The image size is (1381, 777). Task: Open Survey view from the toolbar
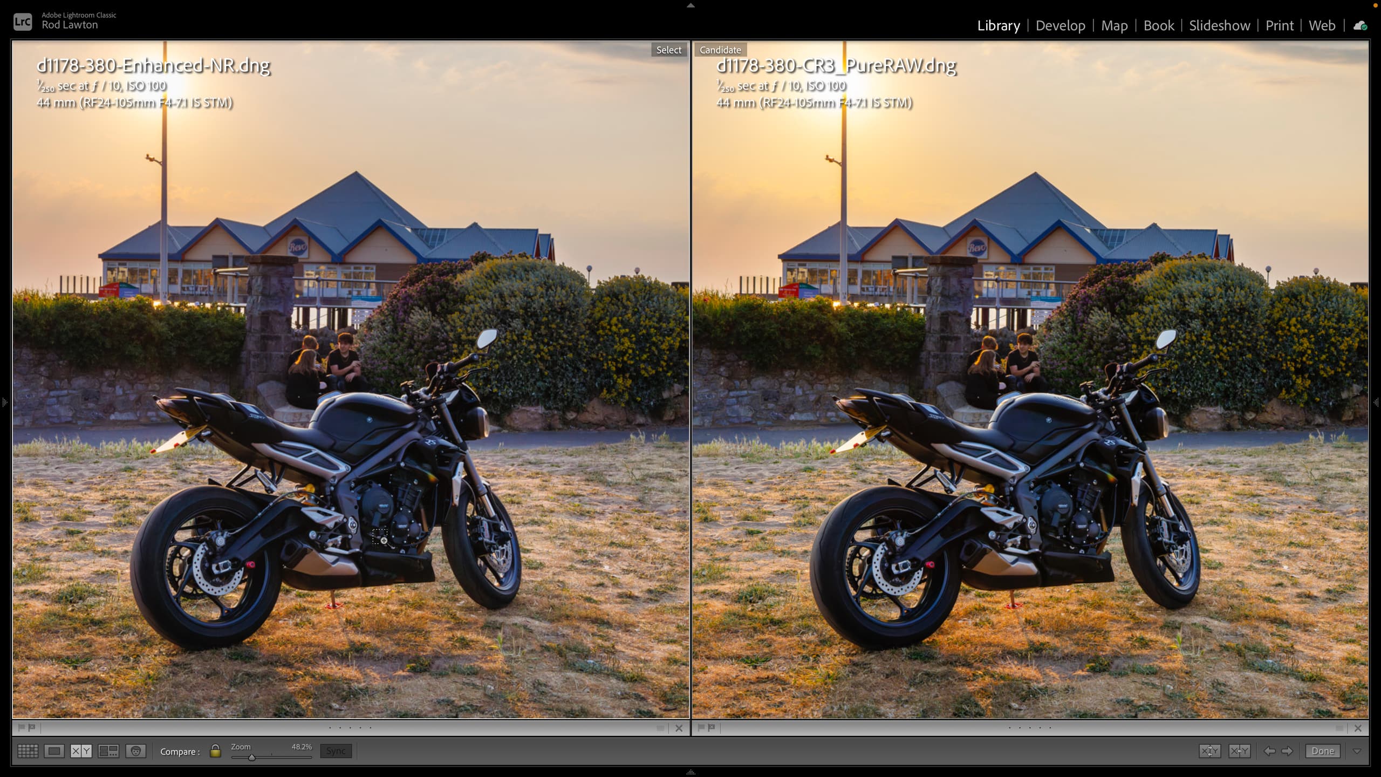(x=109, y=751)
